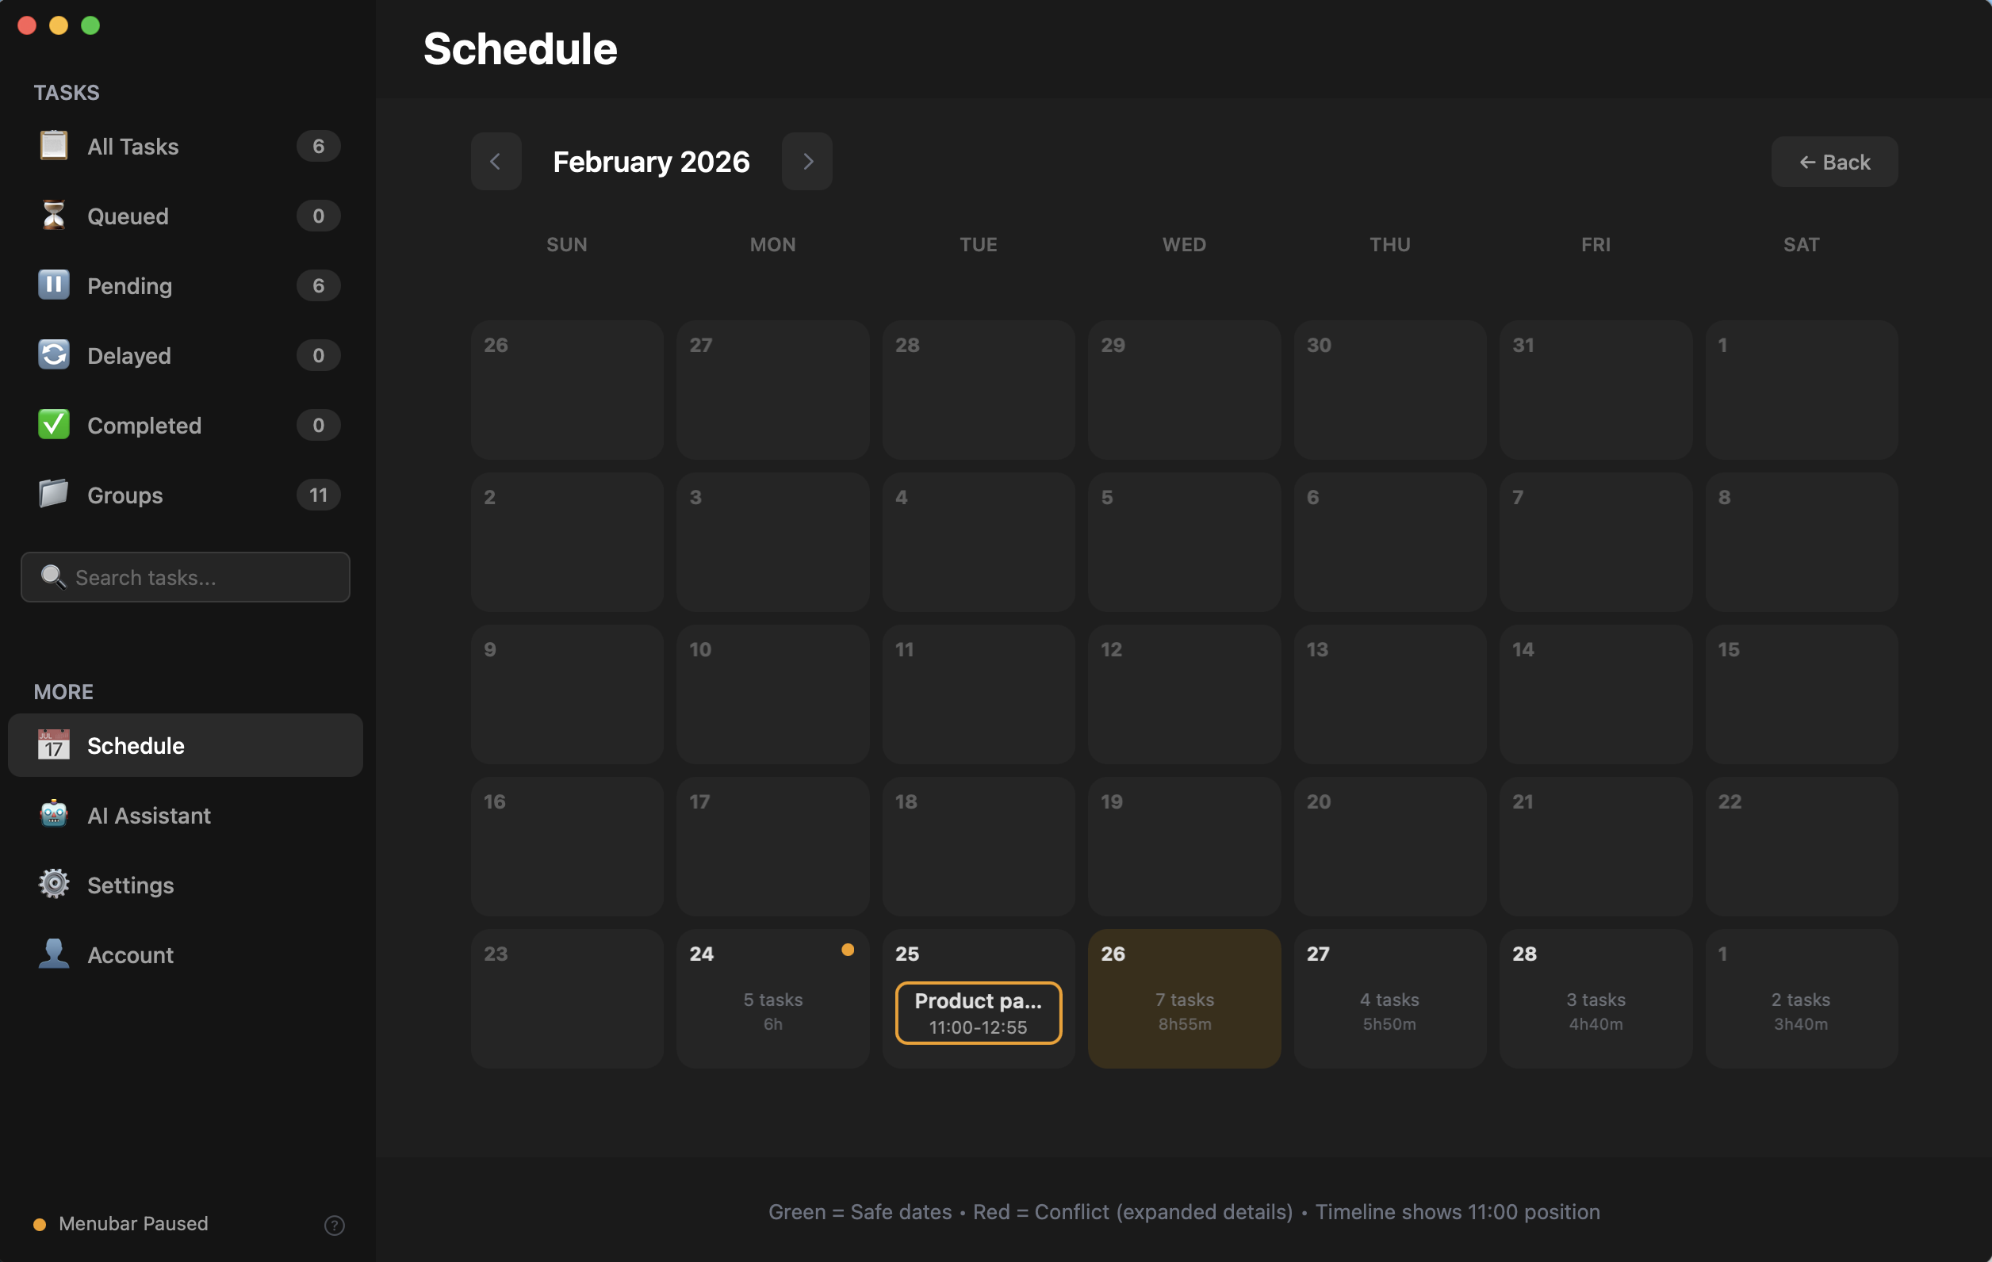This screenshot has width=1992, height=1262.
Task: View Delayed tasks
Action: (x=128, y=356)
